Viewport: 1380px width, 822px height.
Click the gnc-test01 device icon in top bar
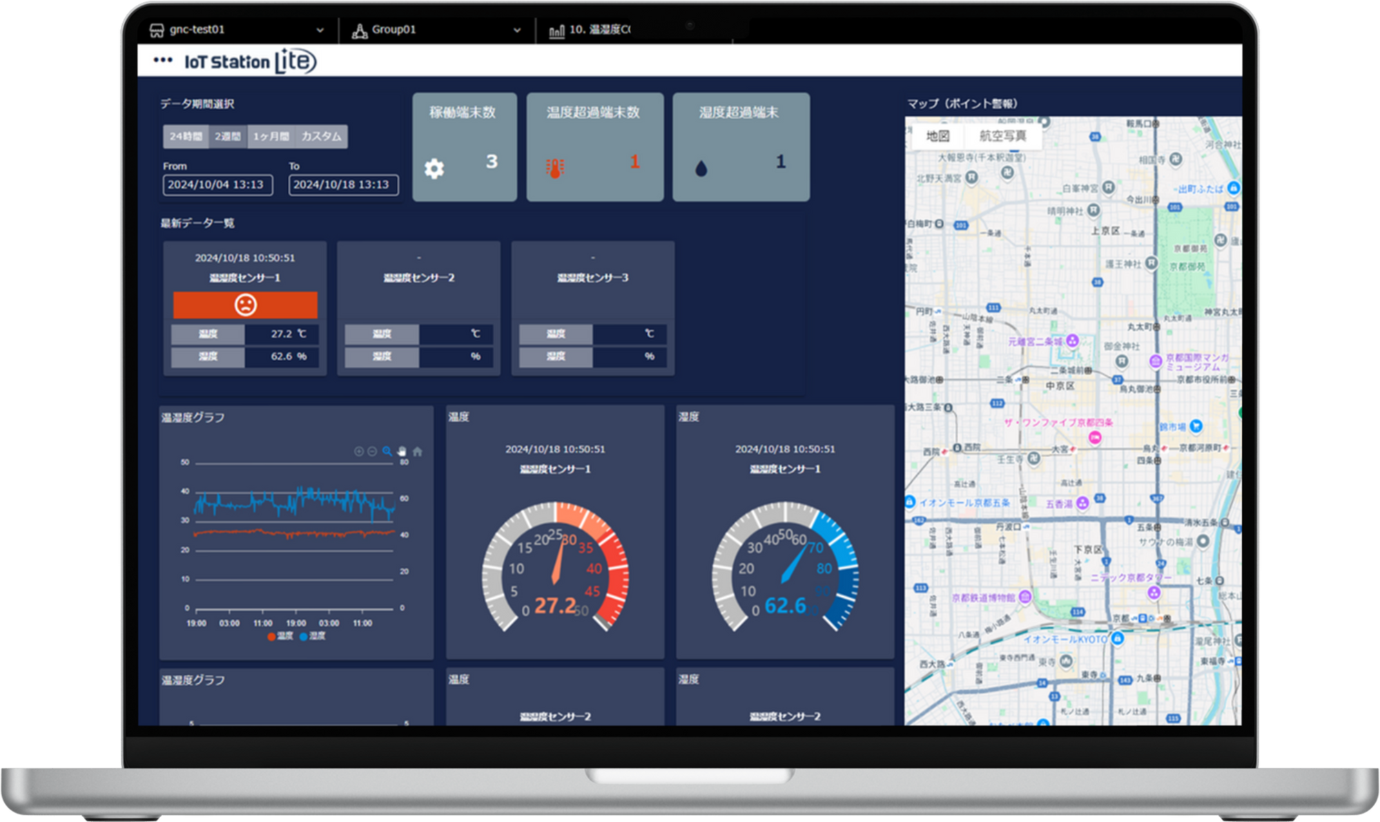[x=157, y=30]
